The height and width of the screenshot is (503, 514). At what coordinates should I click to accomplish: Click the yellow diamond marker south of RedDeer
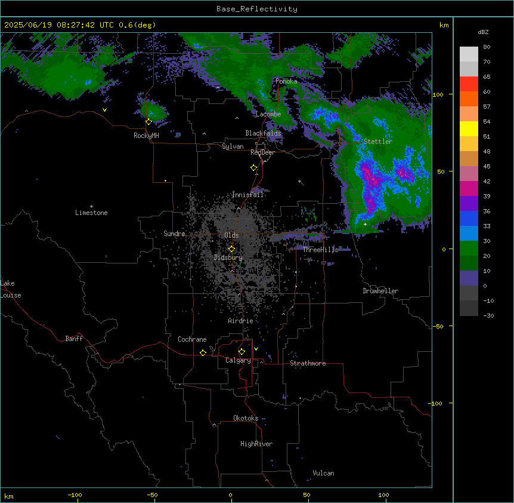click(254, 168)
